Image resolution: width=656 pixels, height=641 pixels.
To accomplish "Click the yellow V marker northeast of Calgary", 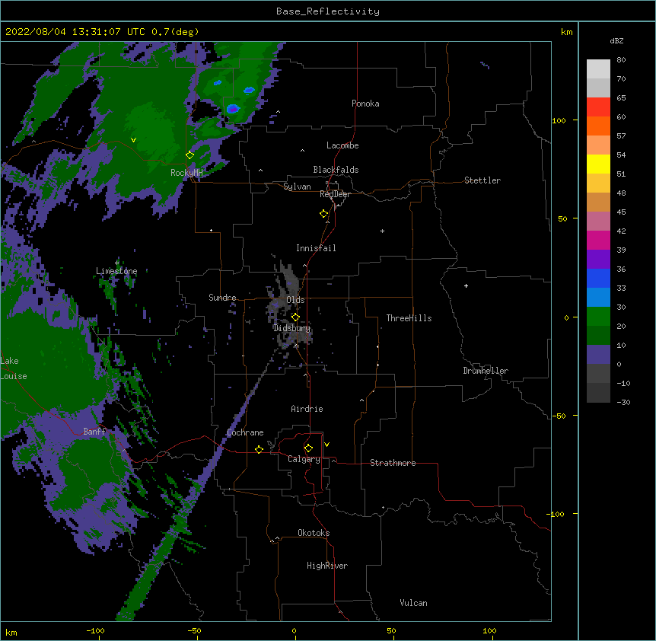I will pyautogui.click(x=326, y=445).
